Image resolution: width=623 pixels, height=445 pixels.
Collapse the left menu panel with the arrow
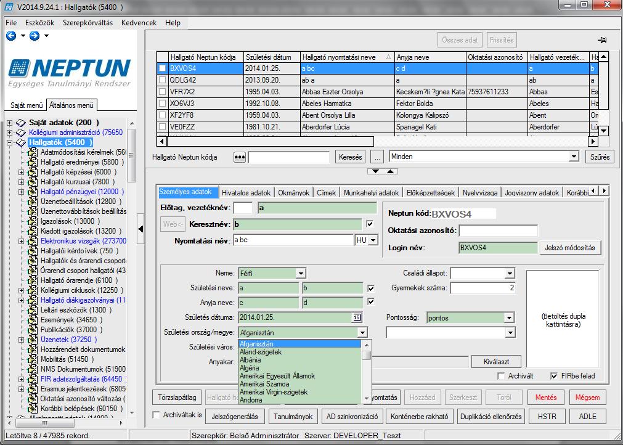[x=140, y=229]
